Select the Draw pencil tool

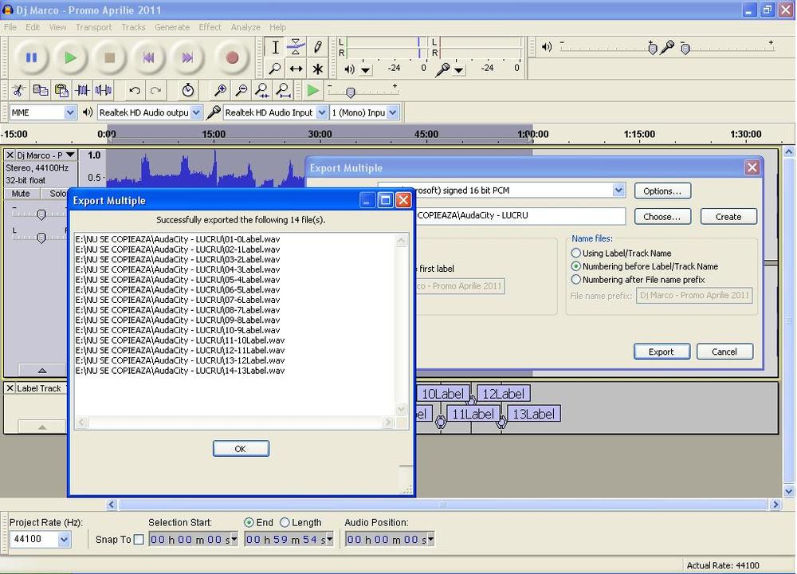(x=317, y=47)
